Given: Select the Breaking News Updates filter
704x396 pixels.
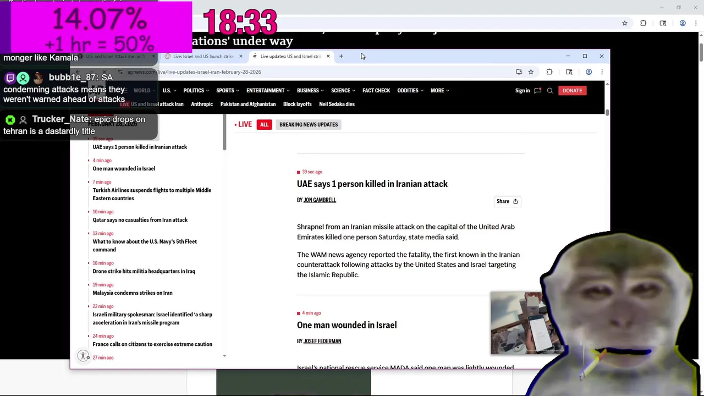Looking at the screenshot, I should [309, 125].
